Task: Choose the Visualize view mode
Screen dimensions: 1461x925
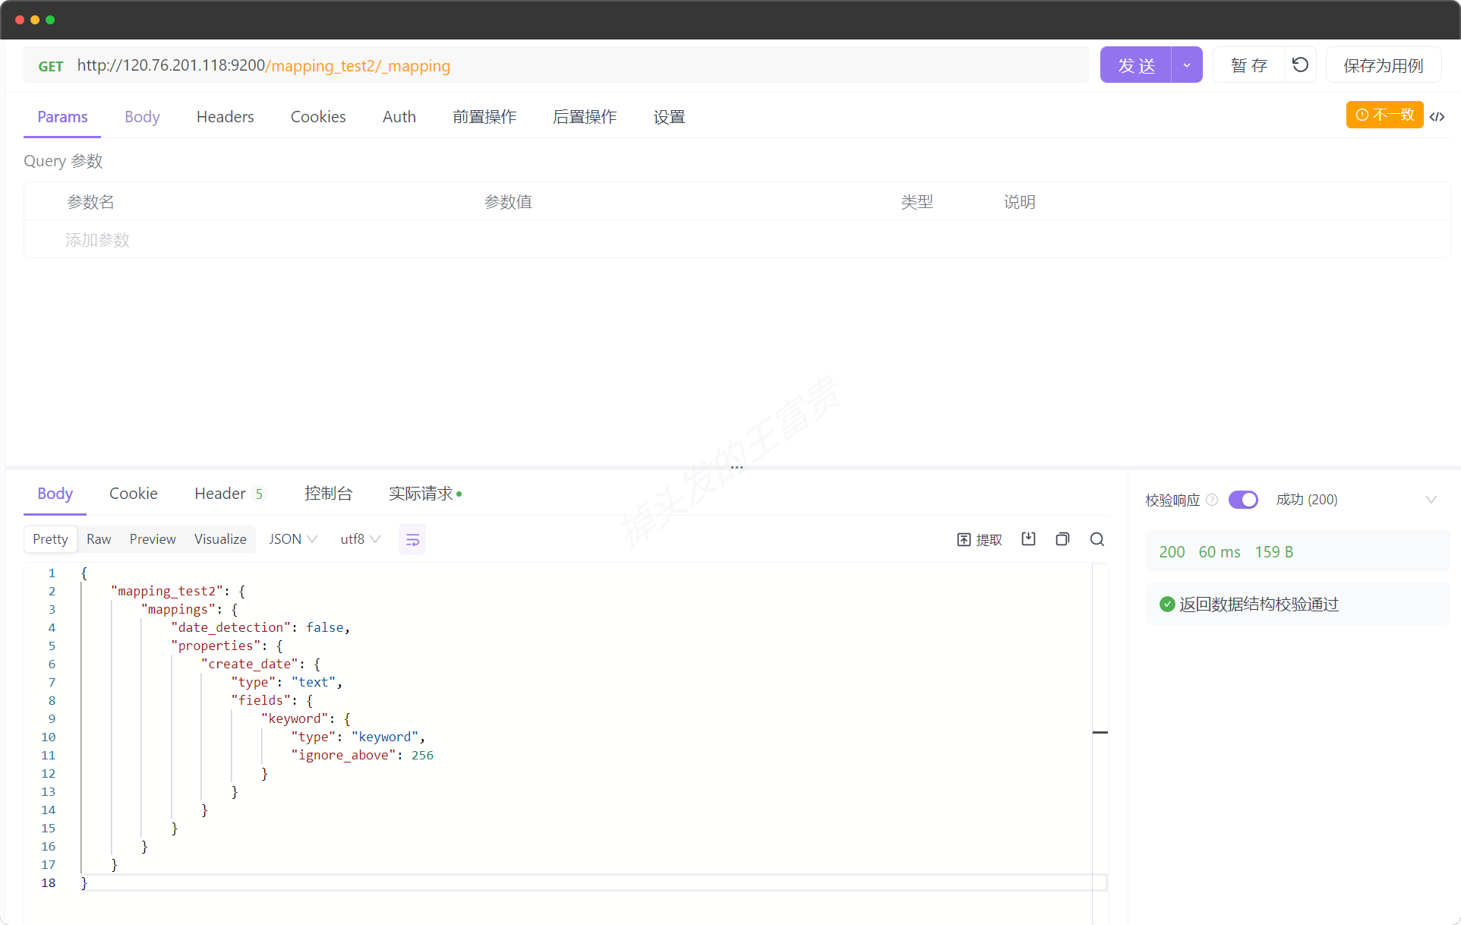Action: click(220, 538)
